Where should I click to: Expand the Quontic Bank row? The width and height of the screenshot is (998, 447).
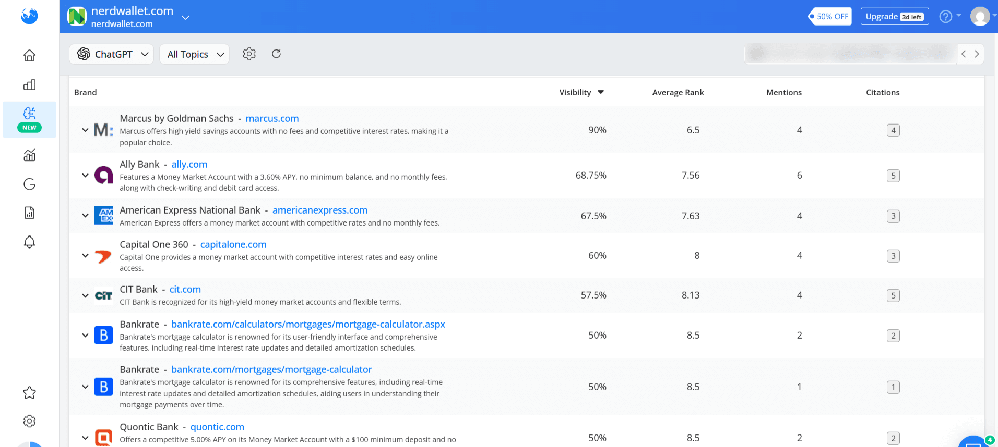(x=85, y=438)
